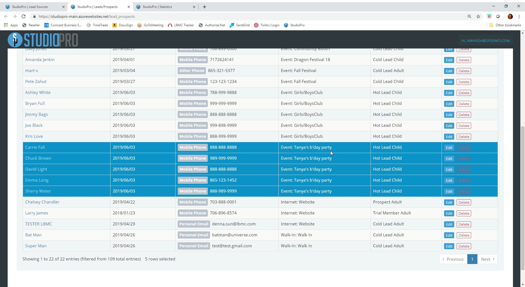The height and width of the screenshot is (287, 525).
Task: Delete the Larry James lead
Action: (464, 213)
